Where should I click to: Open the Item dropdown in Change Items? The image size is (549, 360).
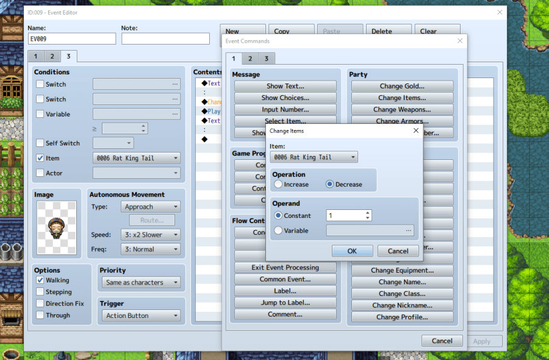(x=314, y=157)
